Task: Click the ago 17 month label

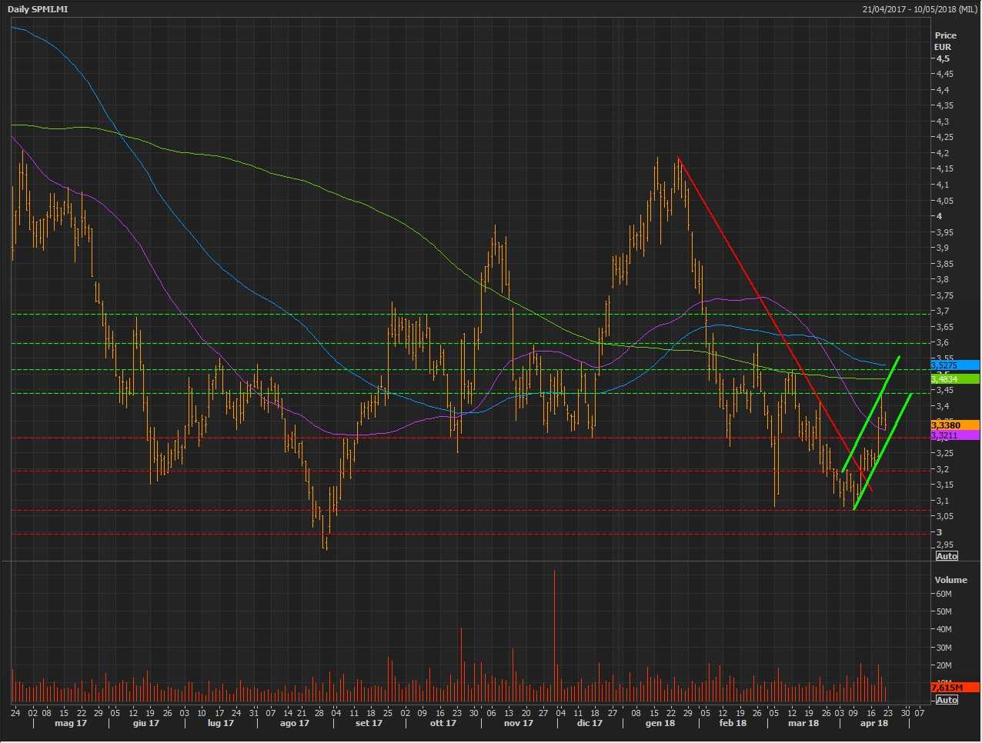Action: click(294, 723)
